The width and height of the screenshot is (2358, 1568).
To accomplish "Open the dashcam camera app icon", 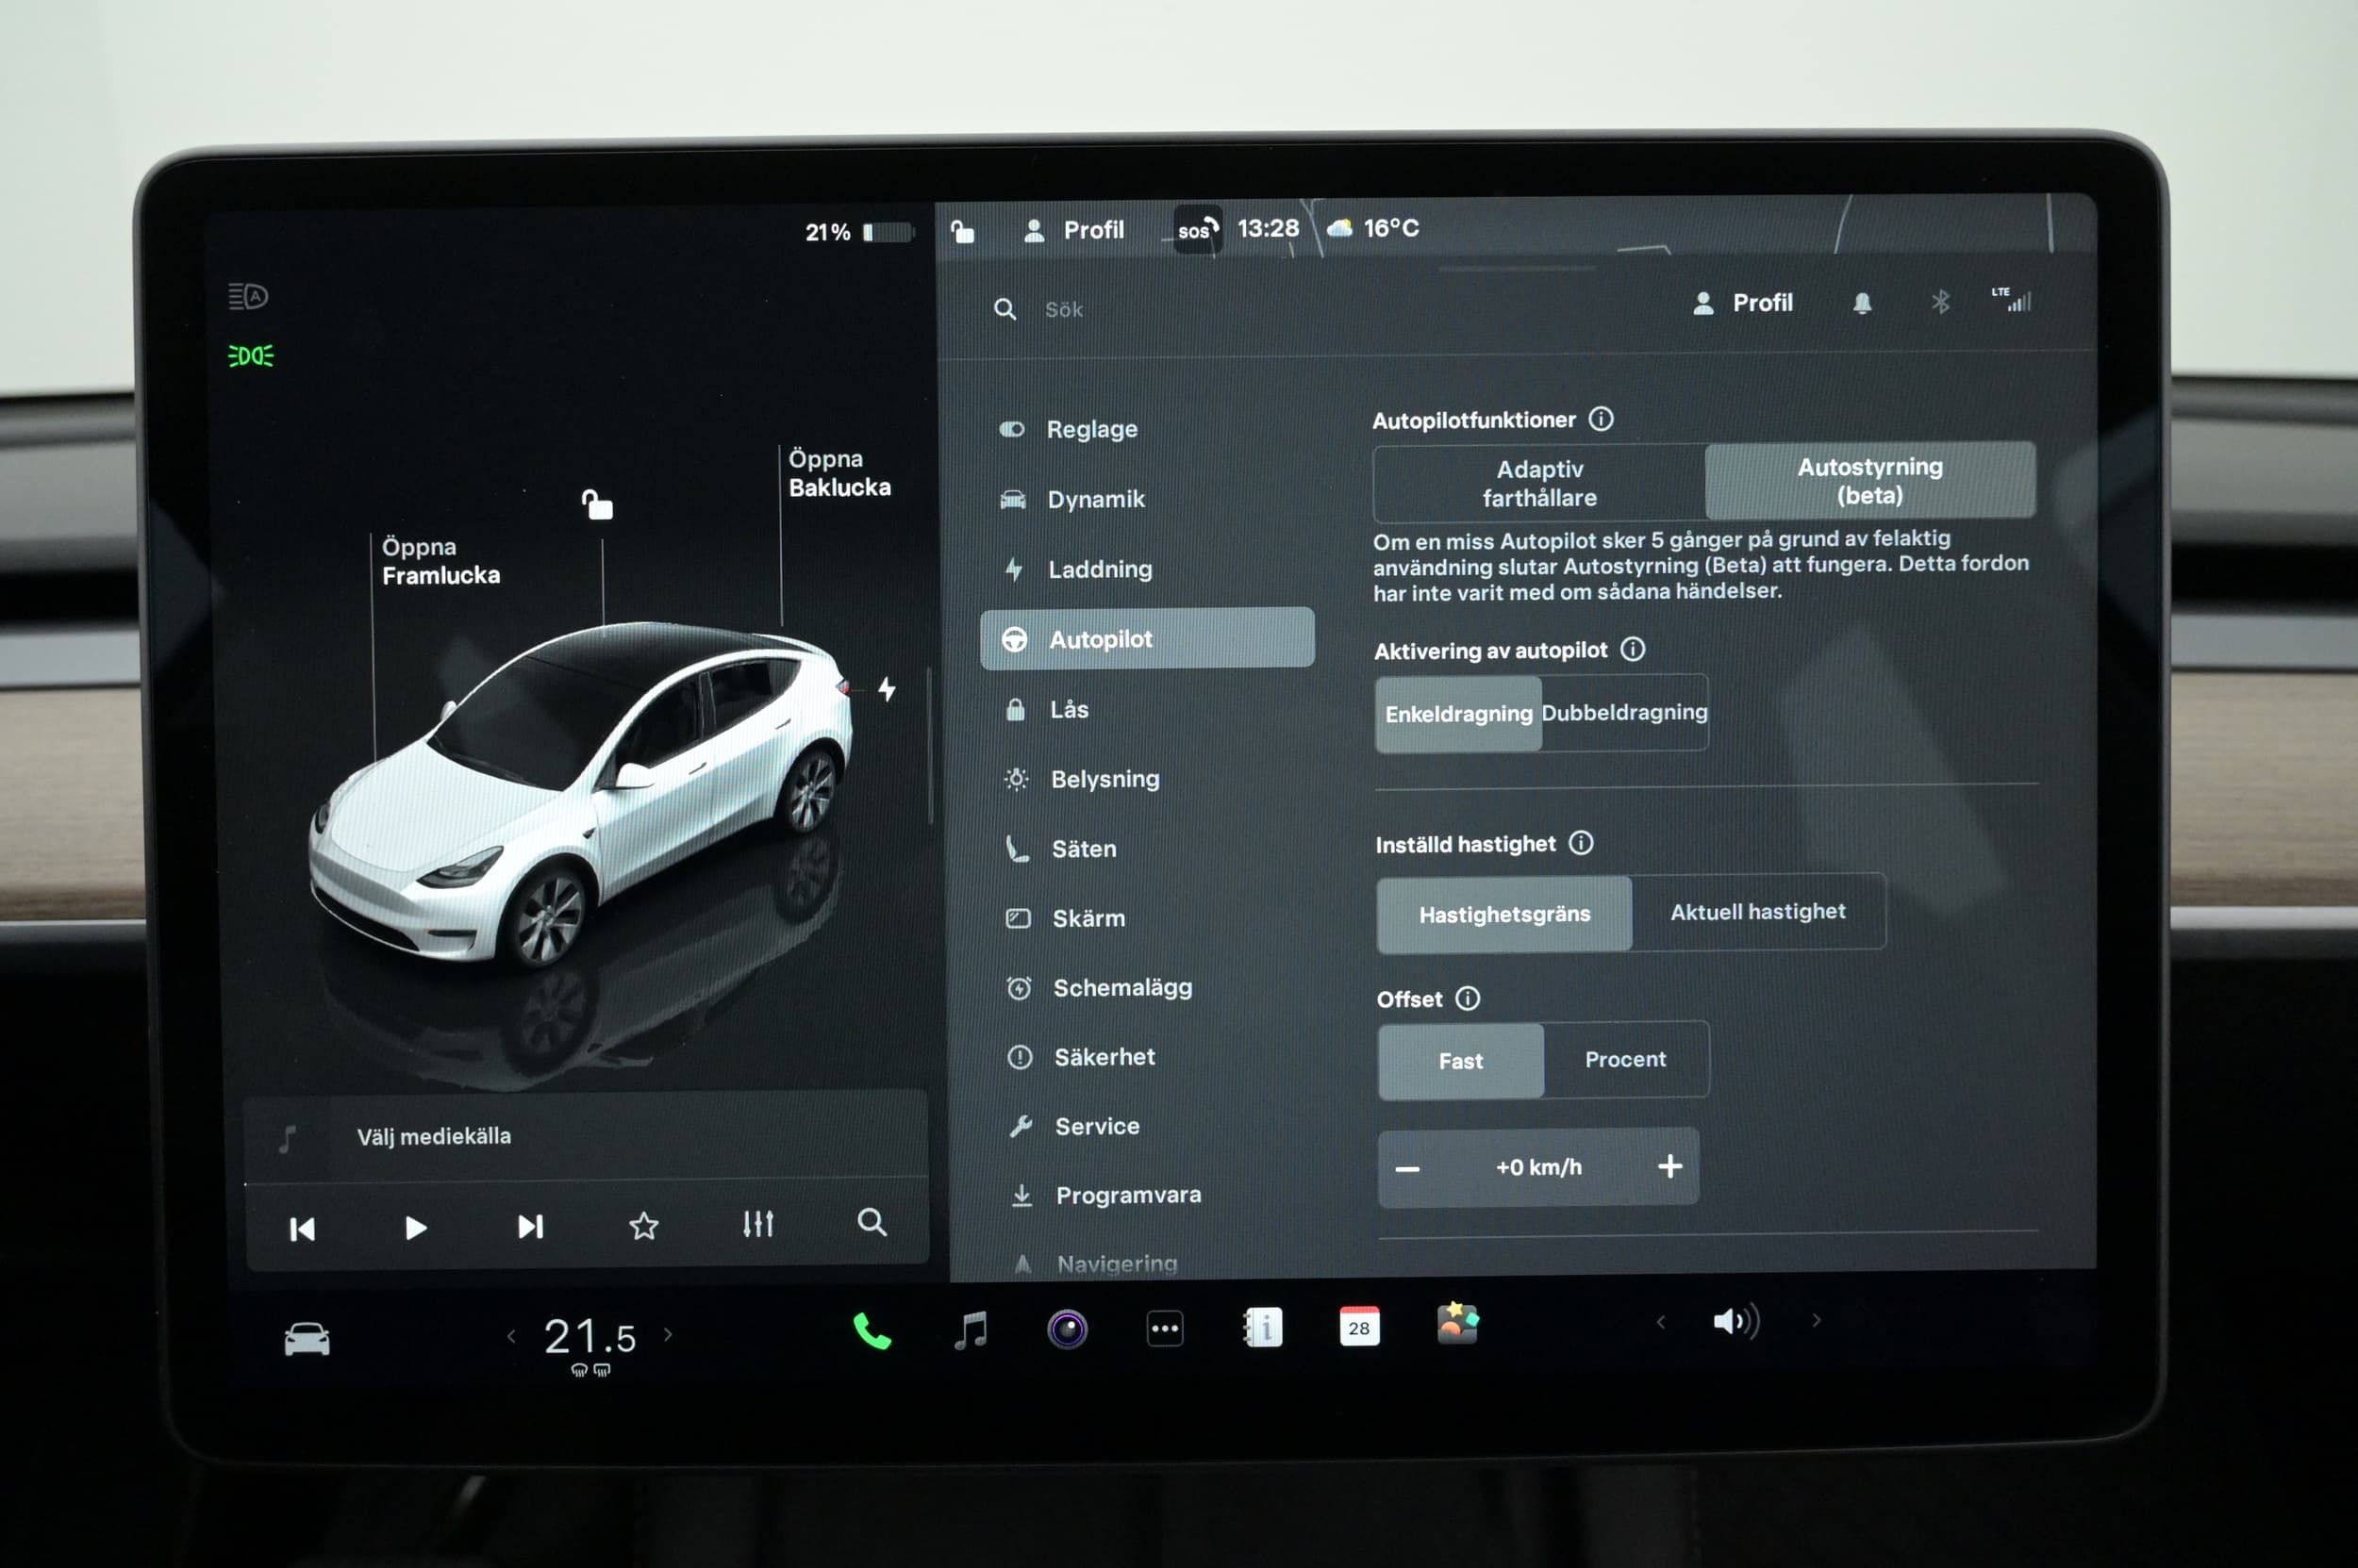I will 1067,1329.
